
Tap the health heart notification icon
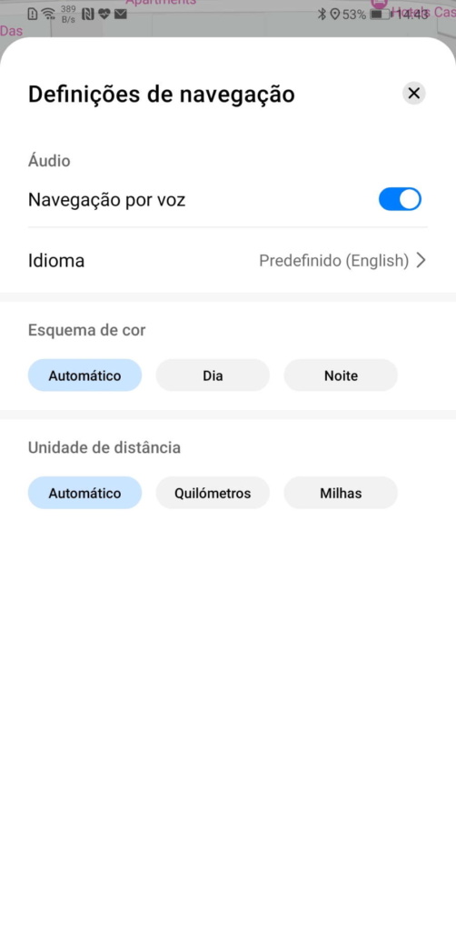pyautogui.click(x=104, y=15)
